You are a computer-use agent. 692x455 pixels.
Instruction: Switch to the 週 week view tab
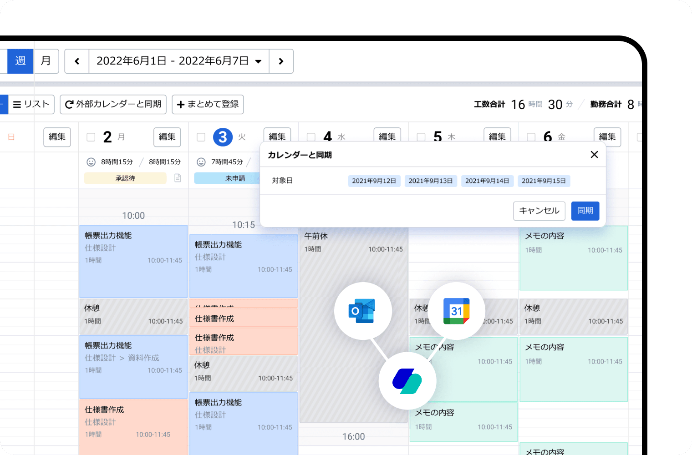click(20, 61)
